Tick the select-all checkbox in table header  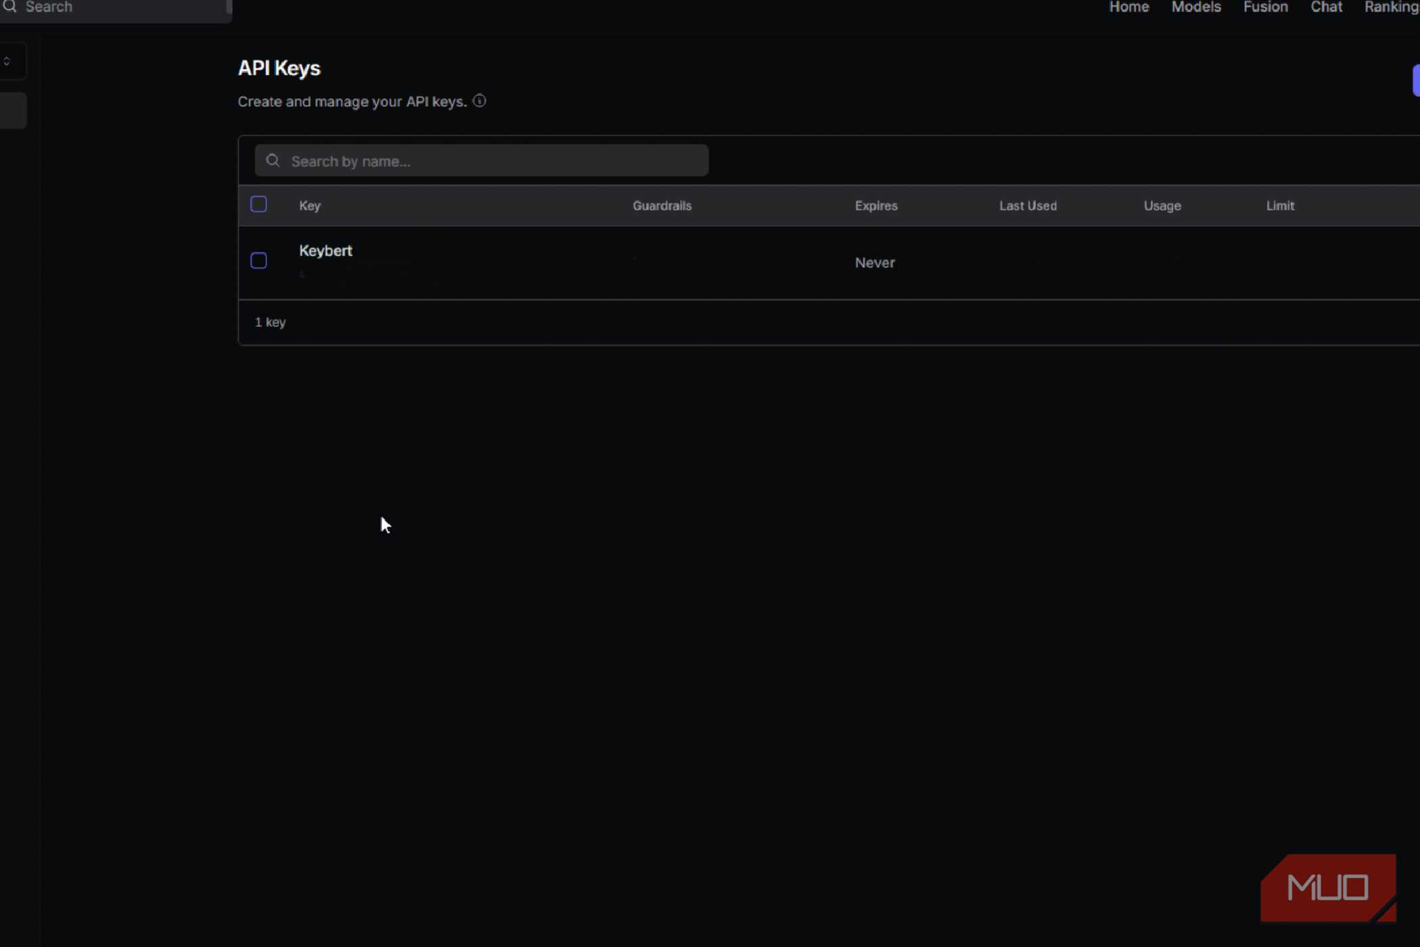pos(258,204)
